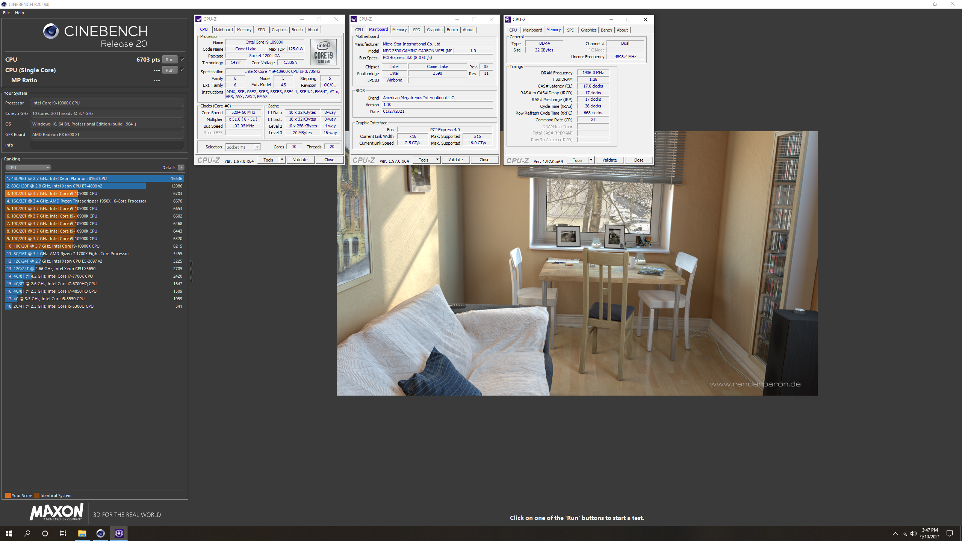Image resolution: width=962 pixels, height=541 pixels.
Task: Click the Cinebench logo sphere icon
Action: (51, 31)
